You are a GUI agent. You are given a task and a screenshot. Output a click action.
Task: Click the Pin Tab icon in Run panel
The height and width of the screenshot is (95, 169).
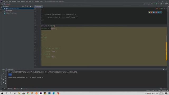pyautogui.click(x=3, y=83)
